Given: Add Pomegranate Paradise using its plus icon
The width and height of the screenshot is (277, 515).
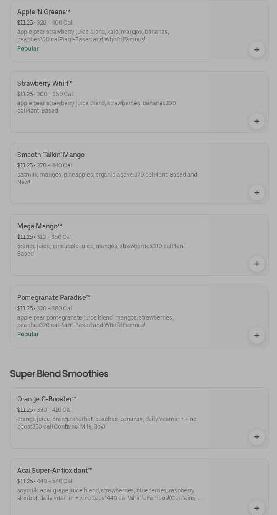Looking at the screenshot, I should 257,335.
